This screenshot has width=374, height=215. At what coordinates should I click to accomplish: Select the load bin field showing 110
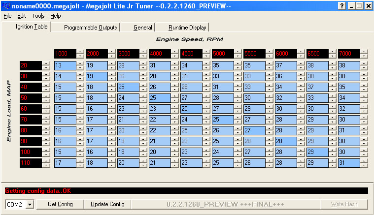pyautogui.click(x=31, y=163)
